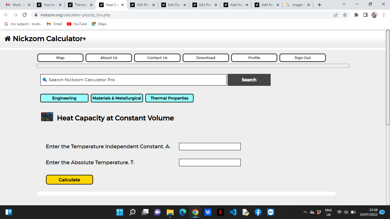Open Task View on taskbar
This screenshot has height=219, width=390.
click(145, 212)
